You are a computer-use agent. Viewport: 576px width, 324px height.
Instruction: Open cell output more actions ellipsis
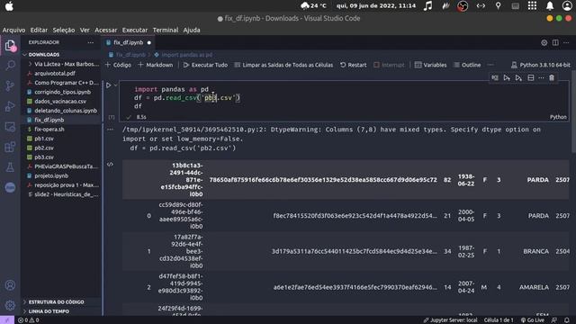click(x=110, y=130)
